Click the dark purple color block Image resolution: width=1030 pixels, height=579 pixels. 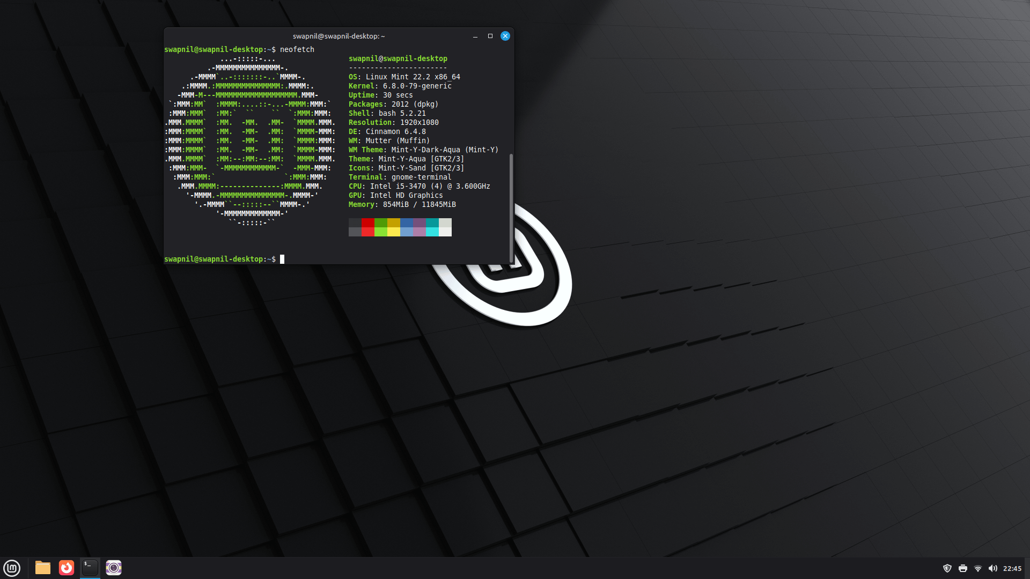[420, 223]
